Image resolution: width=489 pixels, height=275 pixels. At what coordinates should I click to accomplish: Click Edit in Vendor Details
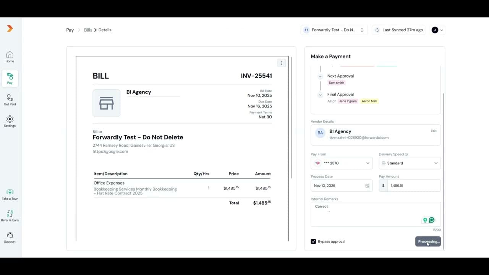(x=434, y=131)
